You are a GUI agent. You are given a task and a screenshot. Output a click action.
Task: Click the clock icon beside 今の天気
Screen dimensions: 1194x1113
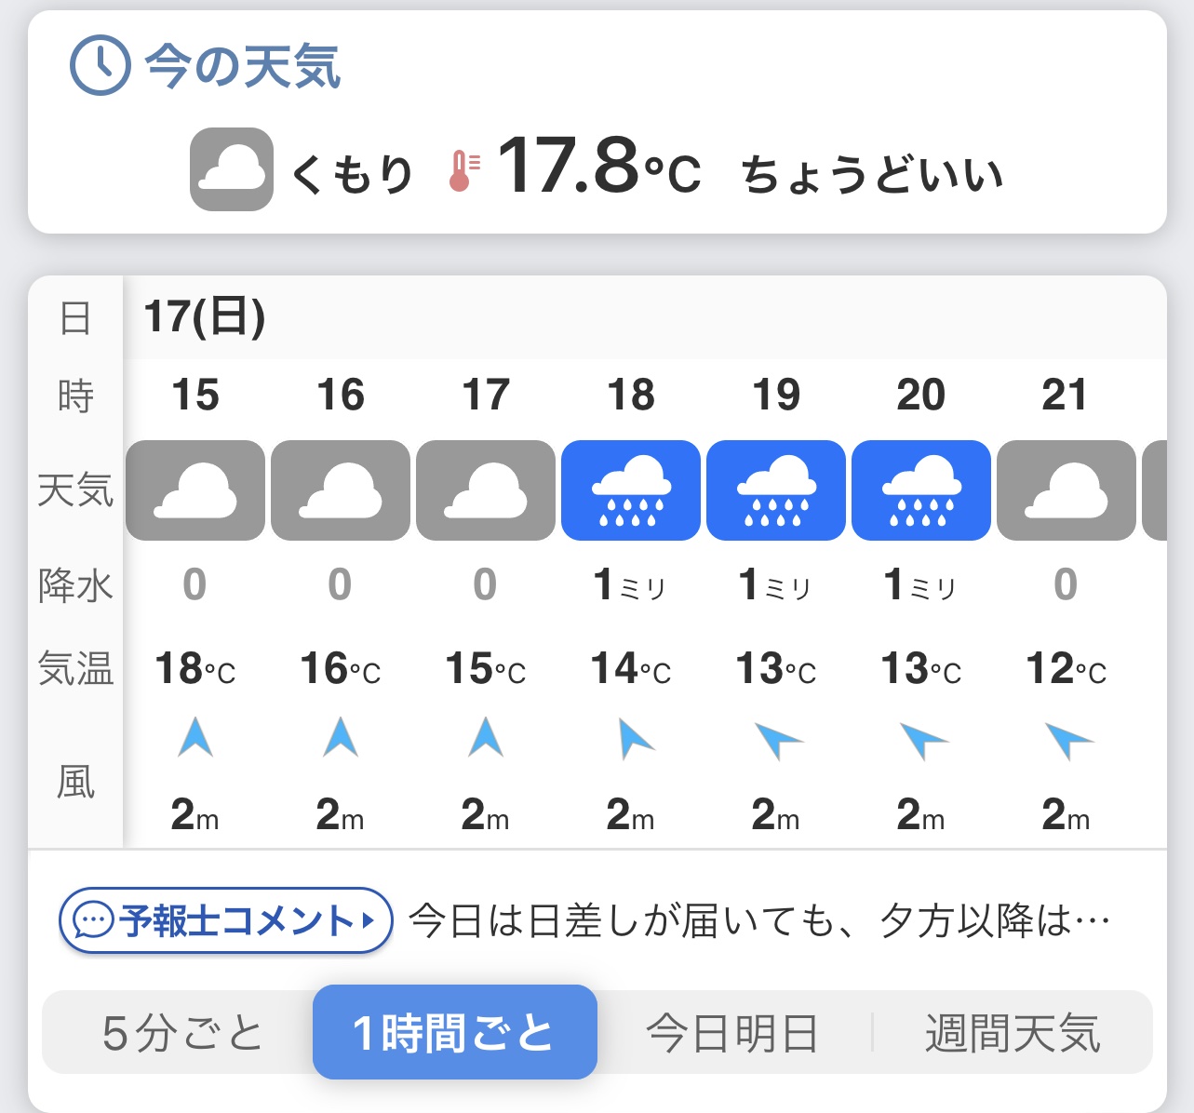tap(101, 65)
